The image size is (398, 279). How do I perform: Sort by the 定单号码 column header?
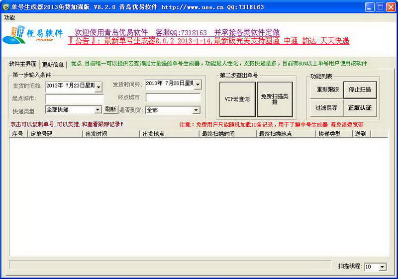(55, 134)
